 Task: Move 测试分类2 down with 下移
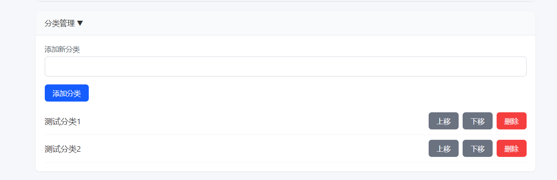[477, 149]
